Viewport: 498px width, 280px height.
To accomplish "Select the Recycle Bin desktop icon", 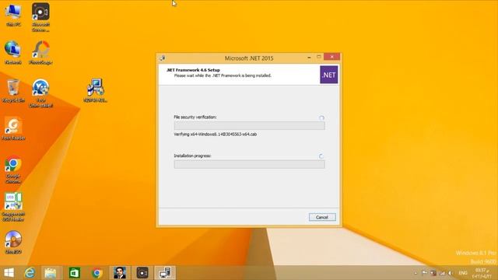I will click(13, 91).
